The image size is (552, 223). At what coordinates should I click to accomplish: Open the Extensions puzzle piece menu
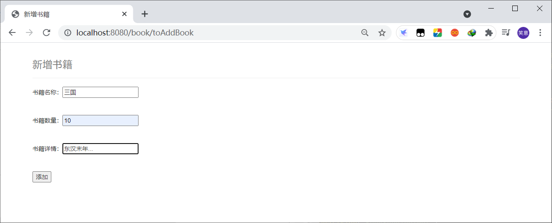[x=489, y=33]
